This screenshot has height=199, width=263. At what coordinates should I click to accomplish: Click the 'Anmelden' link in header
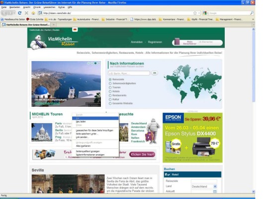click(137, 42)
